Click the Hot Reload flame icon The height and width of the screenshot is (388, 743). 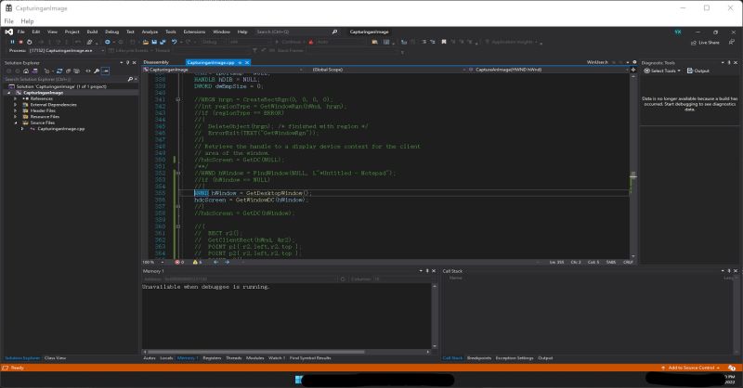pyautogui.click(x=311, y=42)
